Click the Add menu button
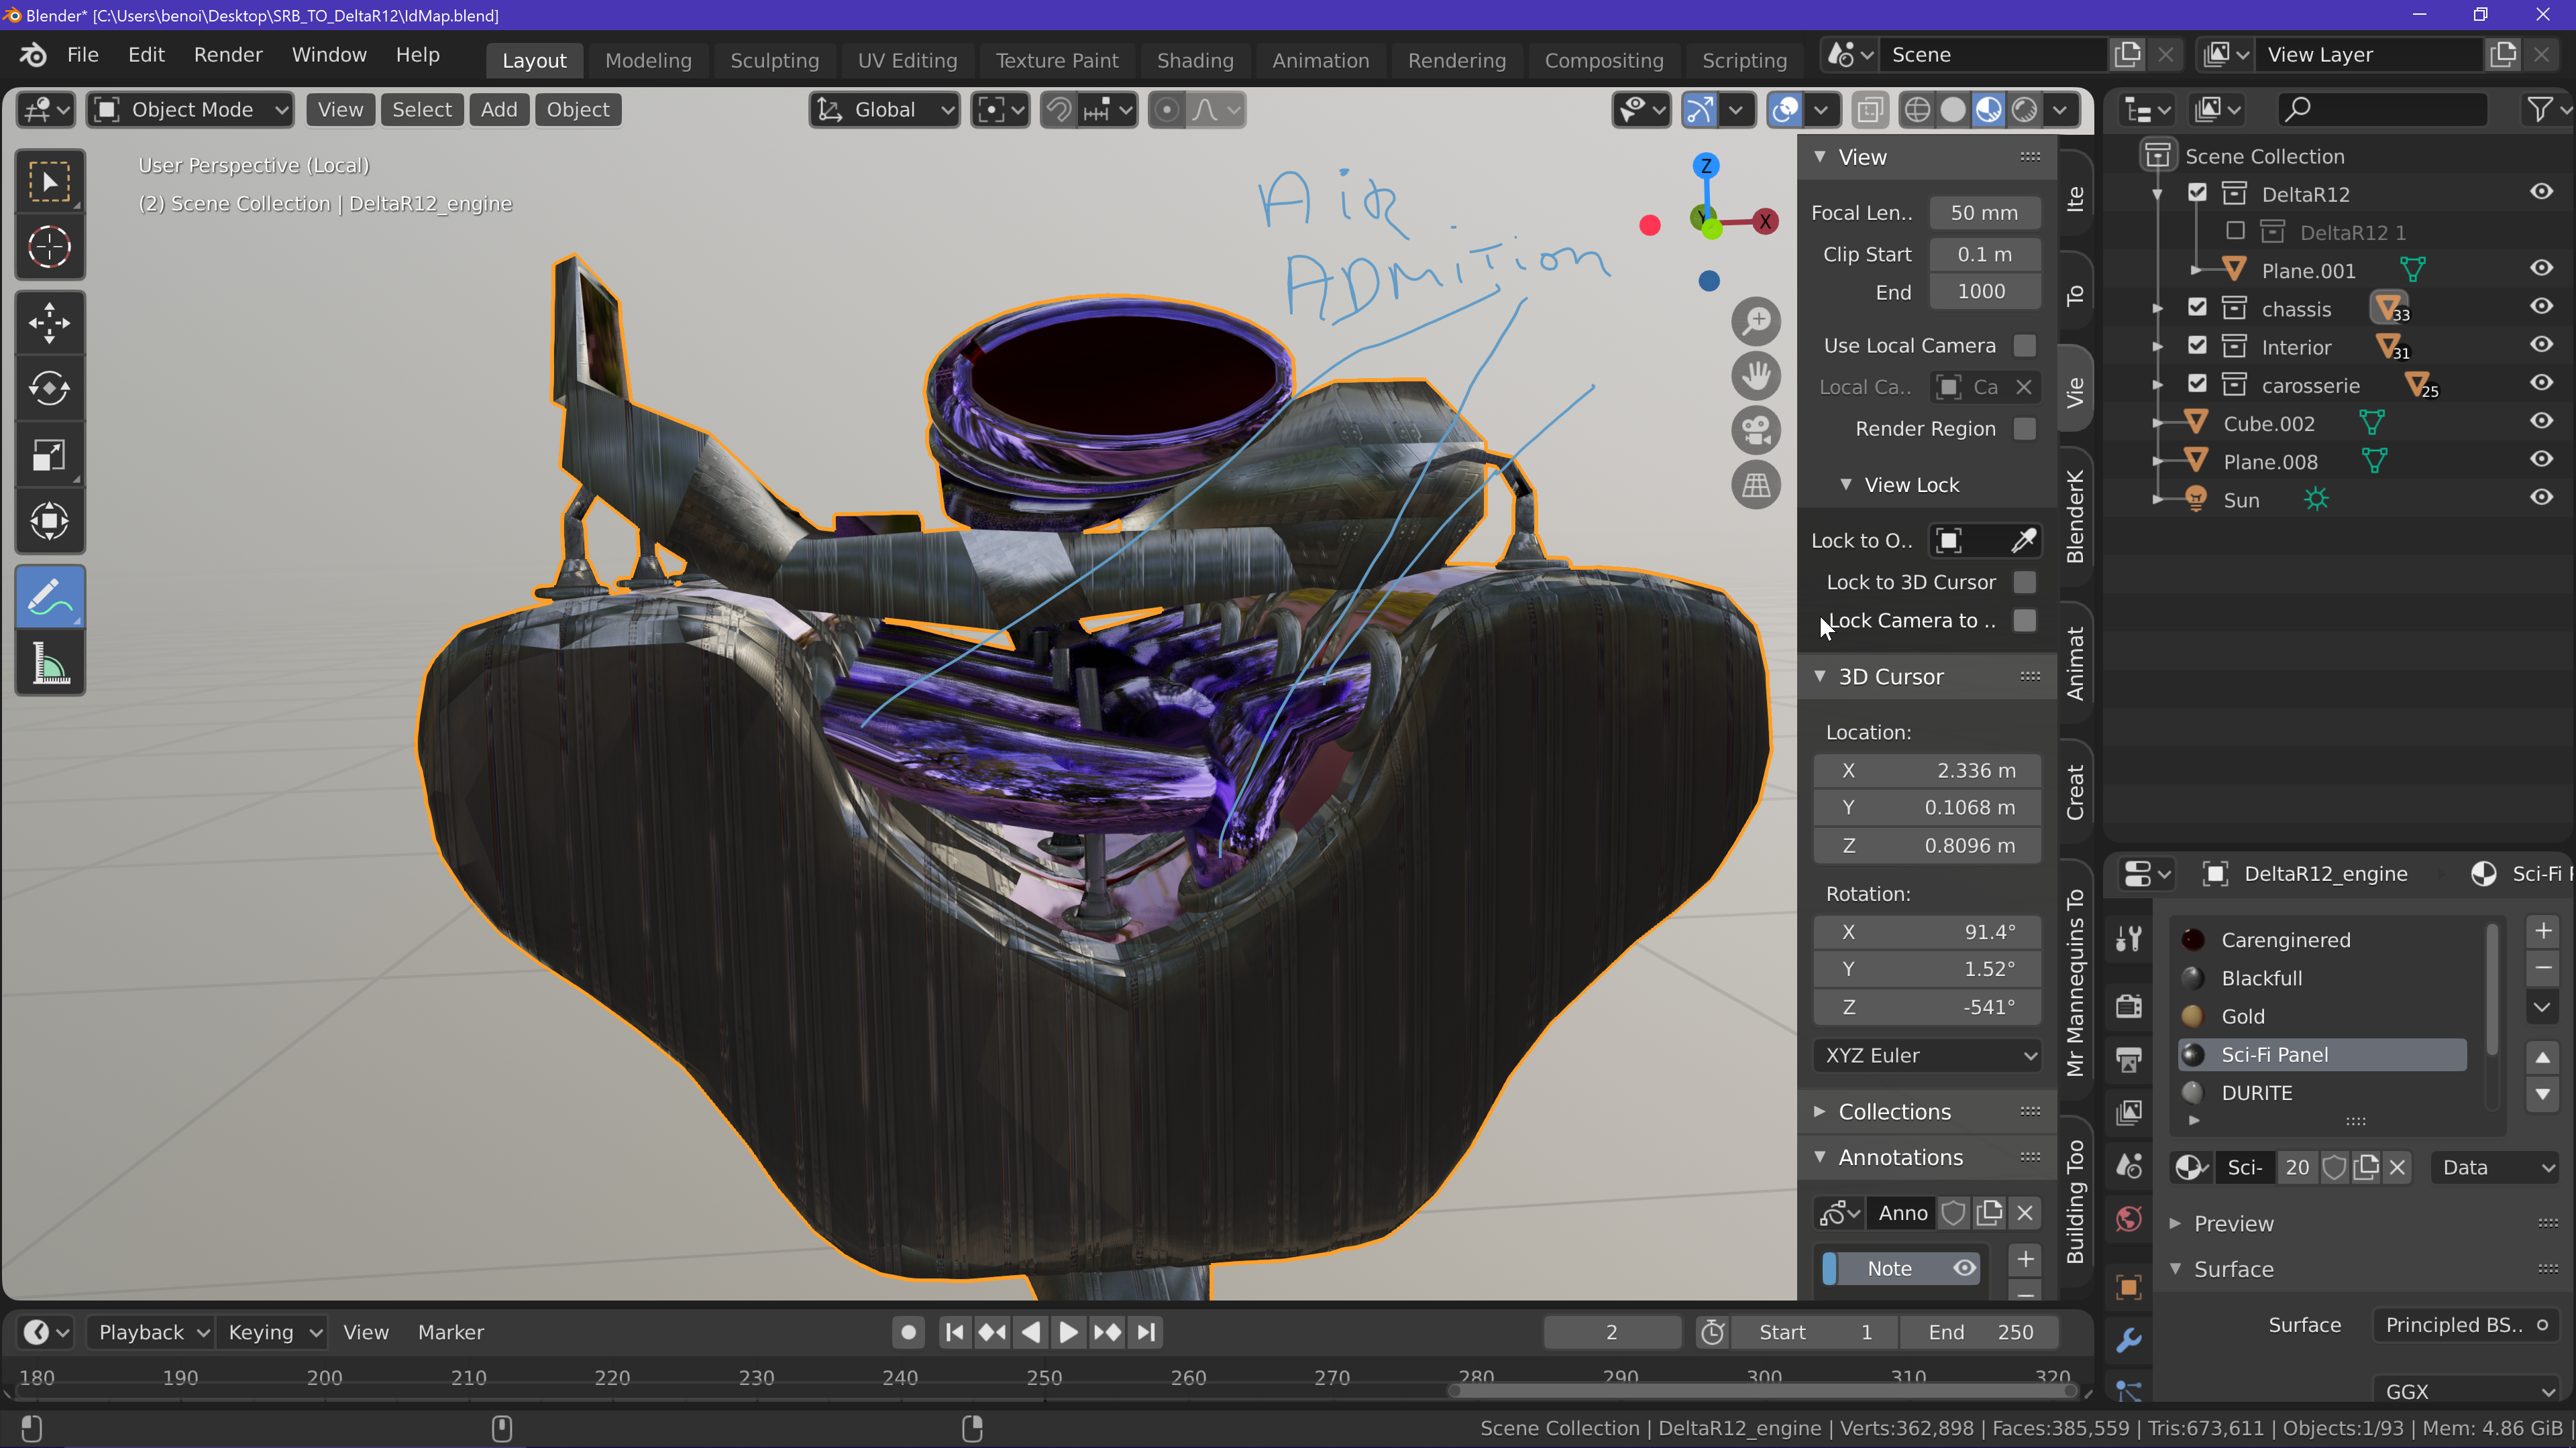2576x1448 pixels. [498, 110]
